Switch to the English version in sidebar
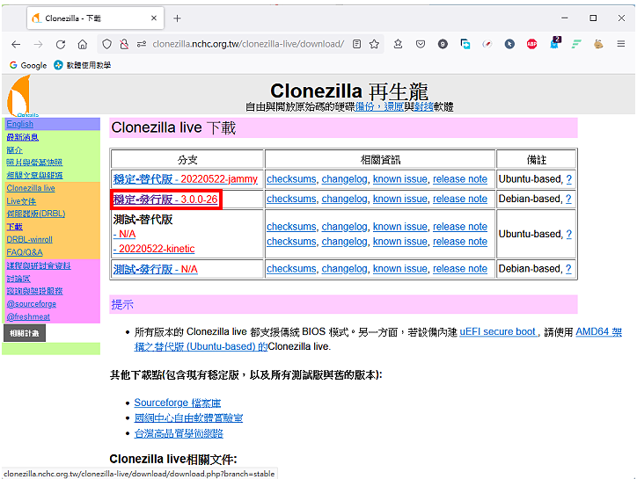 click(x=20, y=124)
